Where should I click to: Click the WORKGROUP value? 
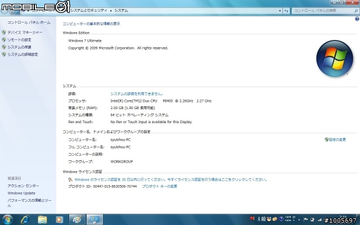[x=121, y=161]
